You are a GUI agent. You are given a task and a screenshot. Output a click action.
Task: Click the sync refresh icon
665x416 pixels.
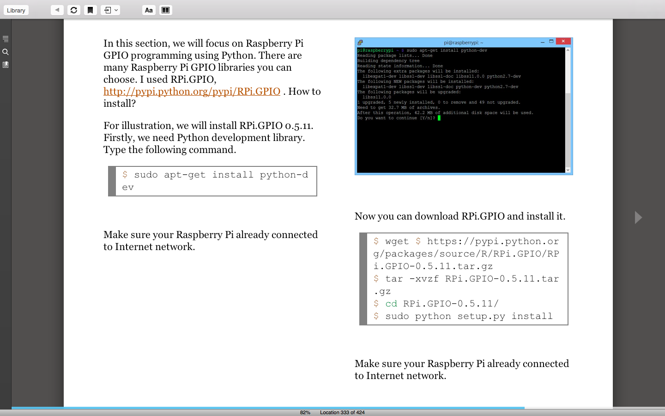[74, 10]
